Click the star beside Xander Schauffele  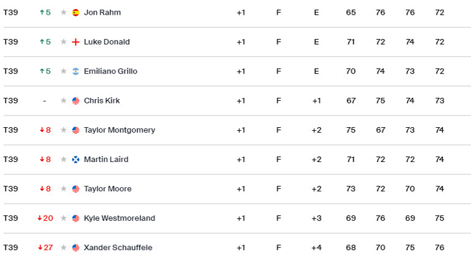click(64, 248)
